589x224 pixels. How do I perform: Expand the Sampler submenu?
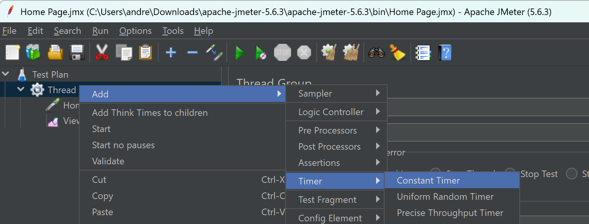pos(336,94)
